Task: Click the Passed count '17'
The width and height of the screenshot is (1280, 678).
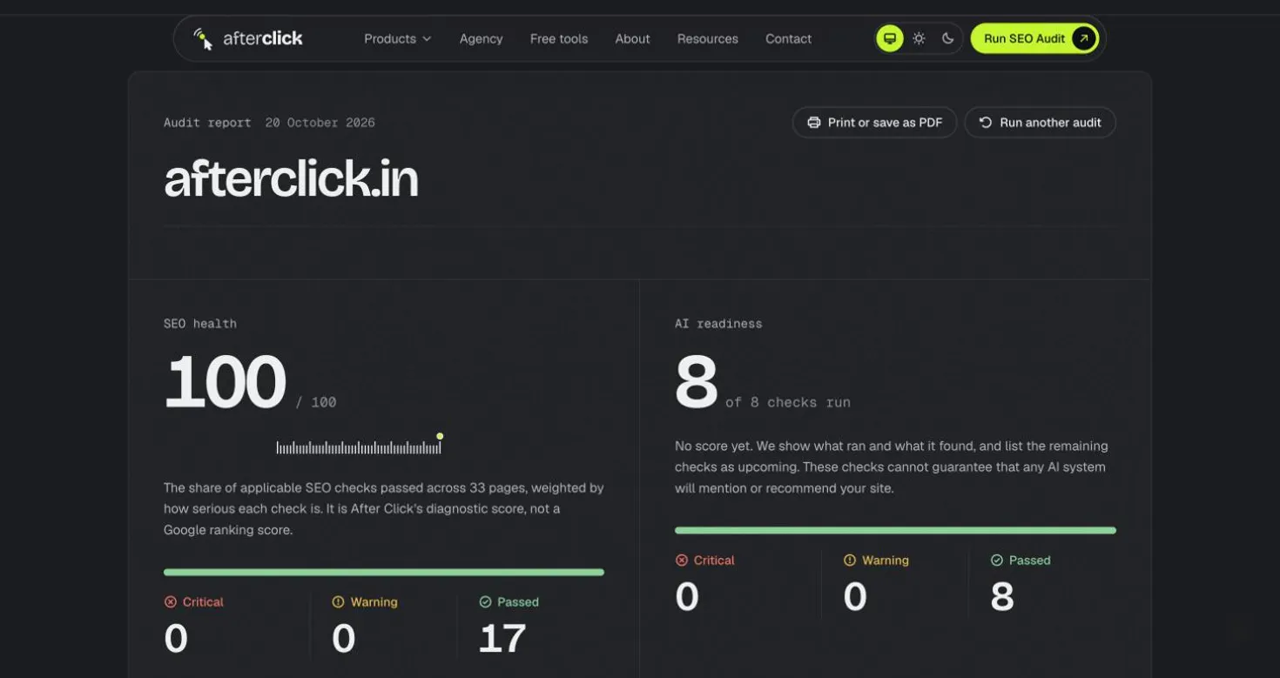Action: [x=502, y=639]
